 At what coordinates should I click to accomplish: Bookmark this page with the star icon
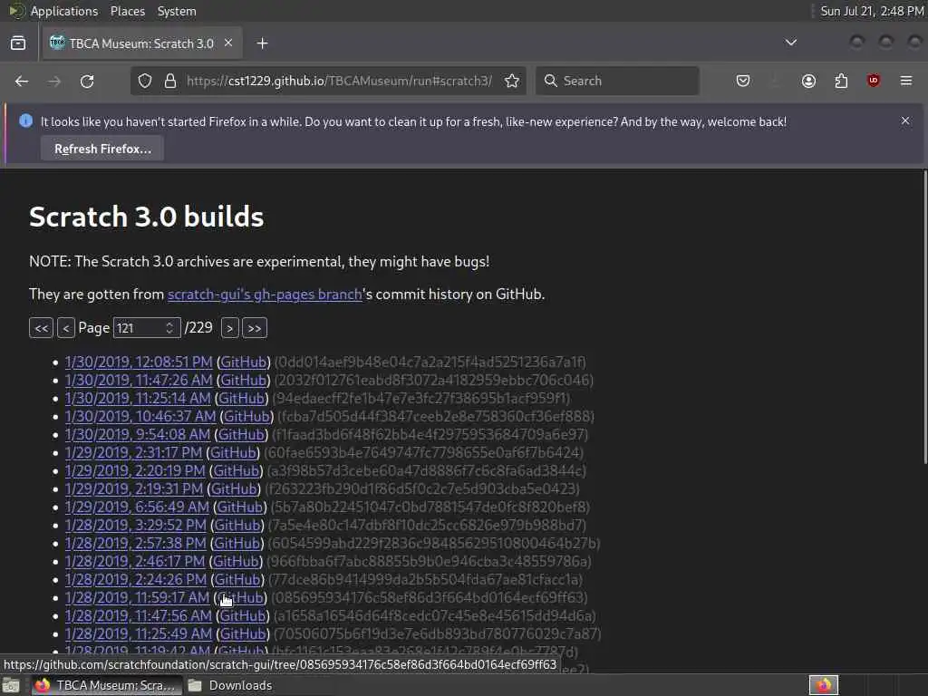pyautogui.click(x=512, y=81)
